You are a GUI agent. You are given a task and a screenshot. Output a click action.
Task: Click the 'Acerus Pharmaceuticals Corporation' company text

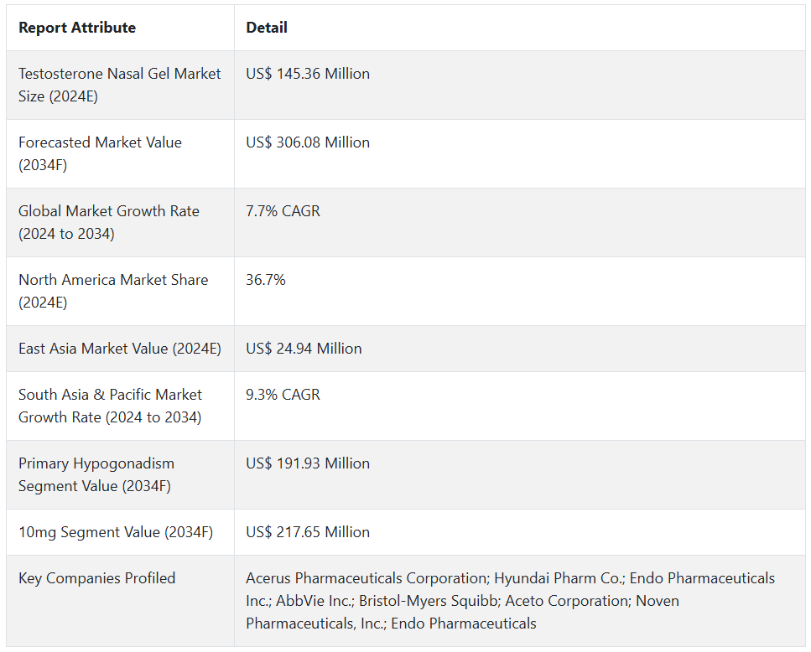coord(366,578)
